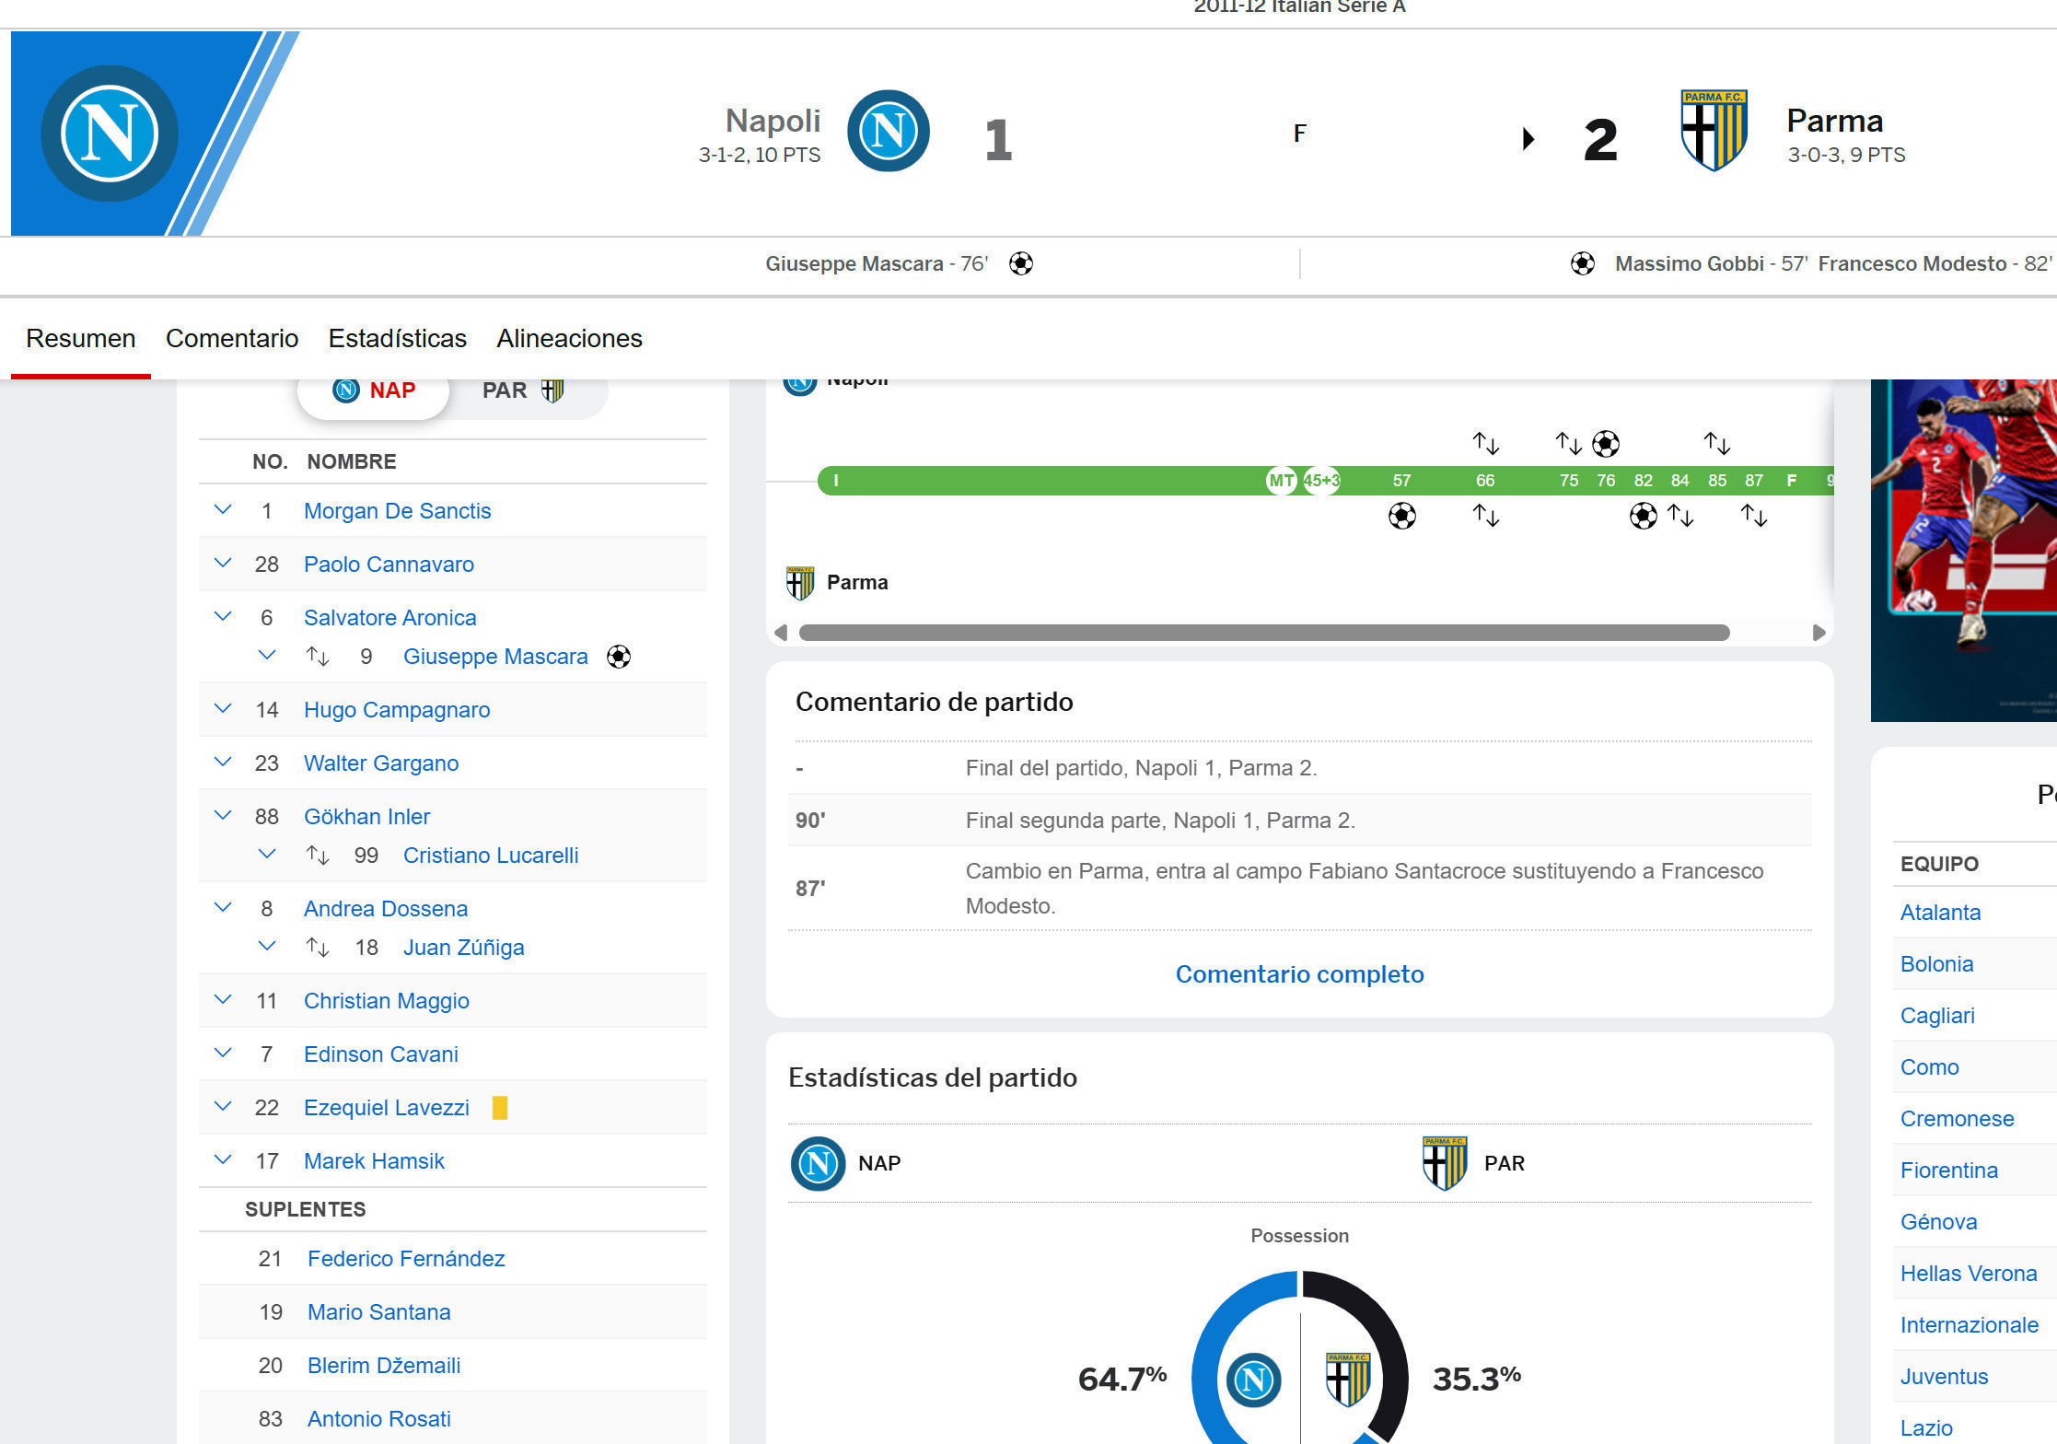Click Napoli crest inside the possession chart

tap(1253, 1380)
